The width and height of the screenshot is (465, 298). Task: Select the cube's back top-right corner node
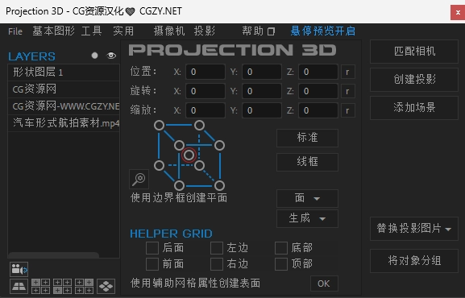pyautogui.click(x=199, y=126)
